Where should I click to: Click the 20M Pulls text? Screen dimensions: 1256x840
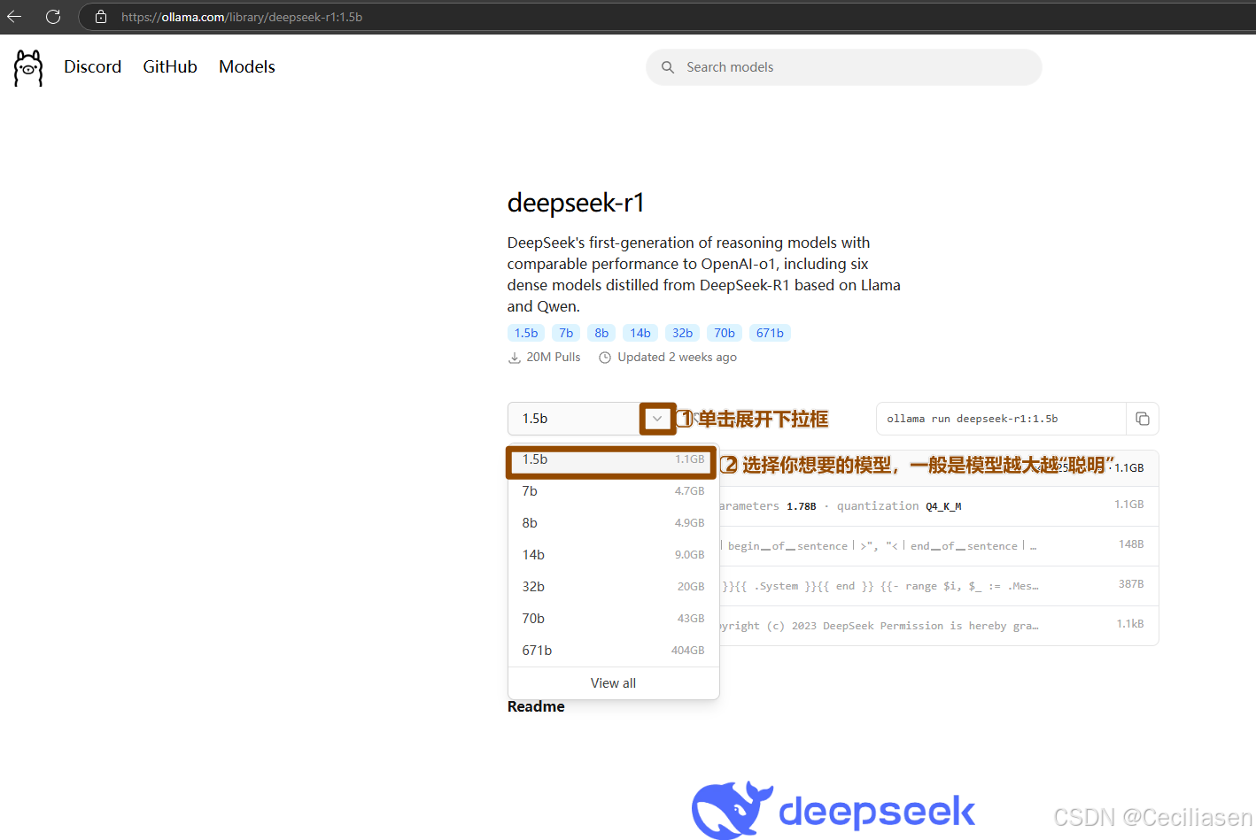(x=554, y=357)
